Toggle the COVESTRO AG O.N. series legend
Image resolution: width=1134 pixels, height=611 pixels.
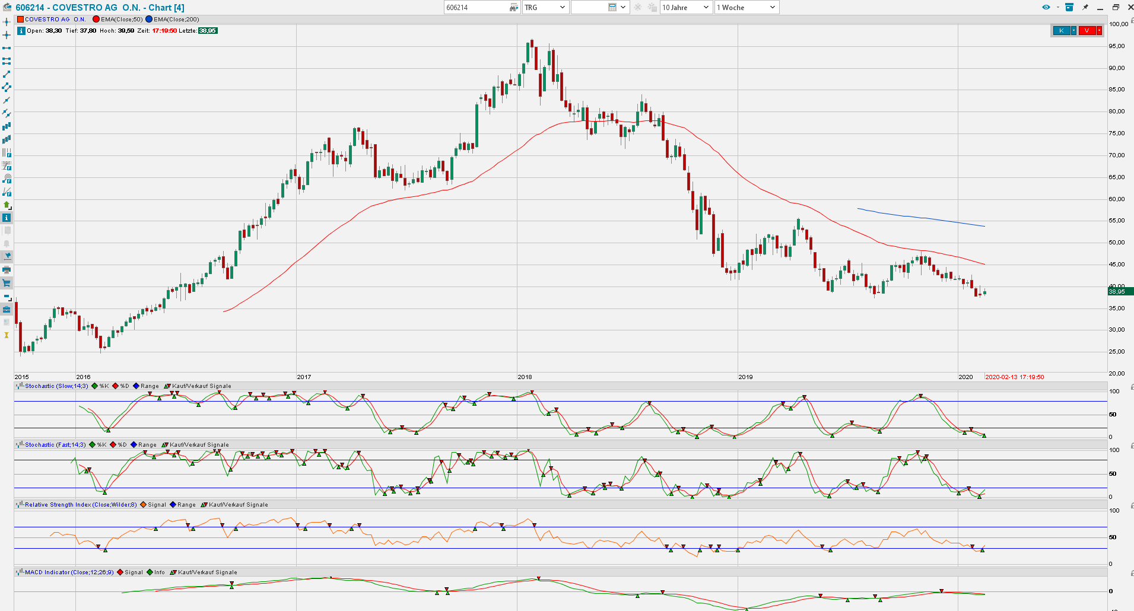click(x=52, y=20)
